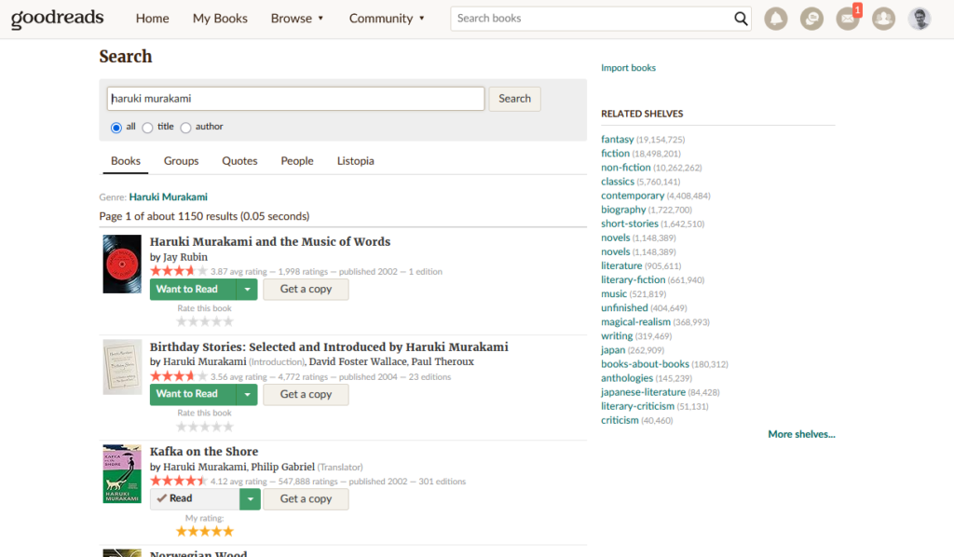Switch to the Listopia tab
The height and width of the screenshot is (557, 954).
[355, 161]
